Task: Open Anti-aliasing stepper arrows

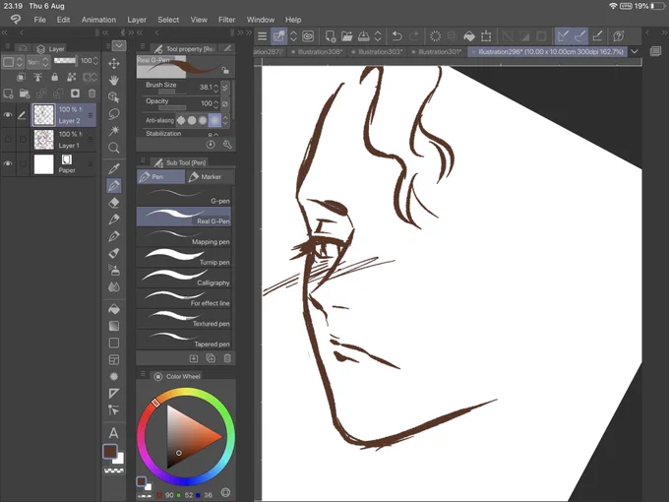Action: [x=225, y=120]
